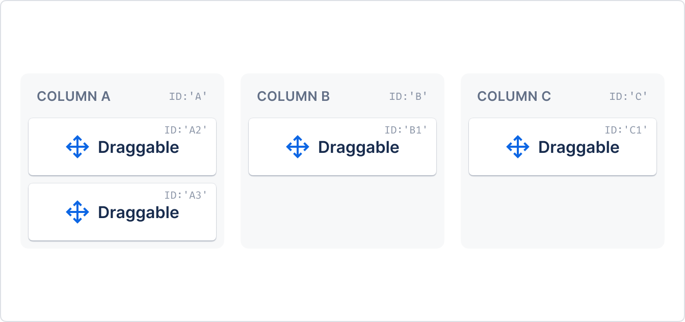The width and height of the screenshot is (685, 322).
Task: Click empty drop area below card C1
Action: click(x=563, y=210)
